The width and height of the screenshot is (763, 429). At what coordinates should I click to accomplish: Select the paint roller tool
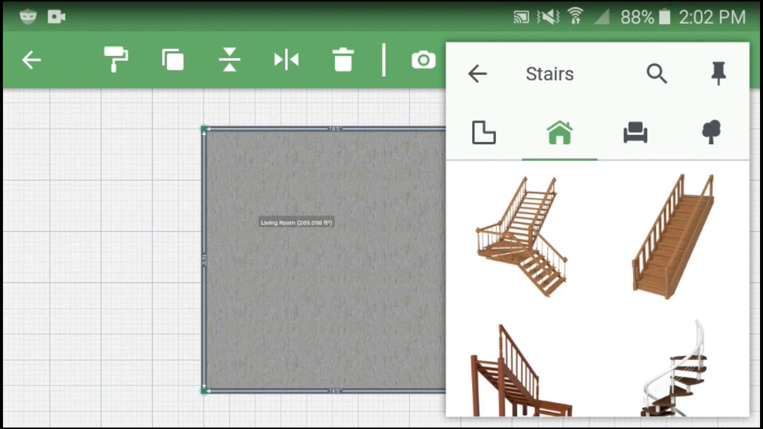point(116,60)
